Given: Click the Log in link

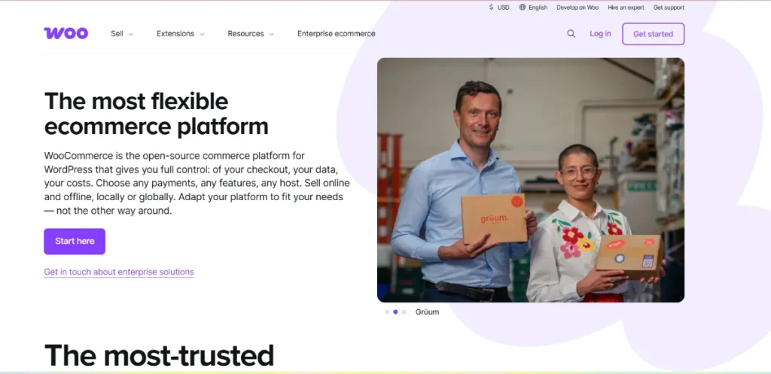Looking at the screenshot, I should pos(600,34).
